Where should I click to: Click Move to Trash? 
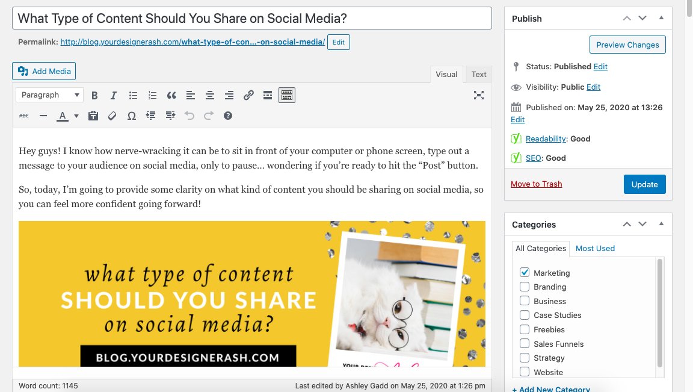(536, 184)
